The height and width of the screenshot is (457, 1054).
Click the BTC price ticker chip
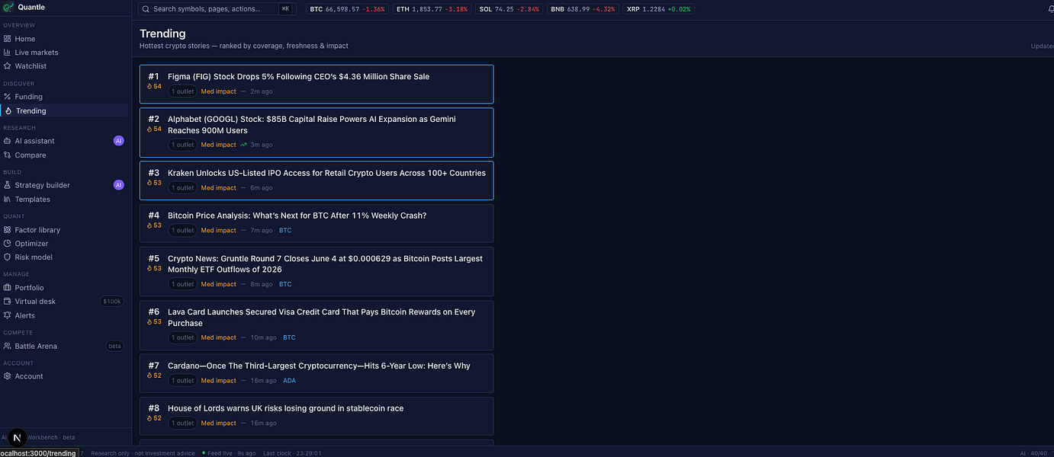347,9
